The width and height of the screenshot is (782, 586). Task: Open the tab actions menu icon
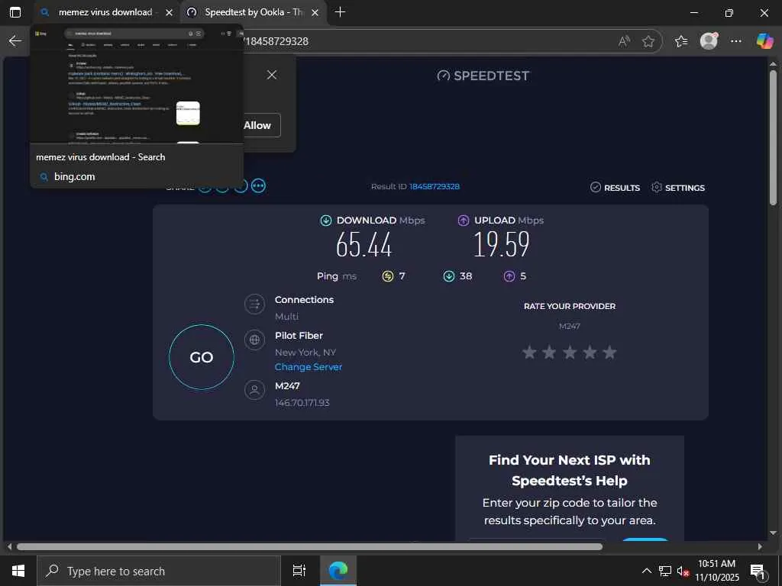pyautogui.click(x=15, y=12)
